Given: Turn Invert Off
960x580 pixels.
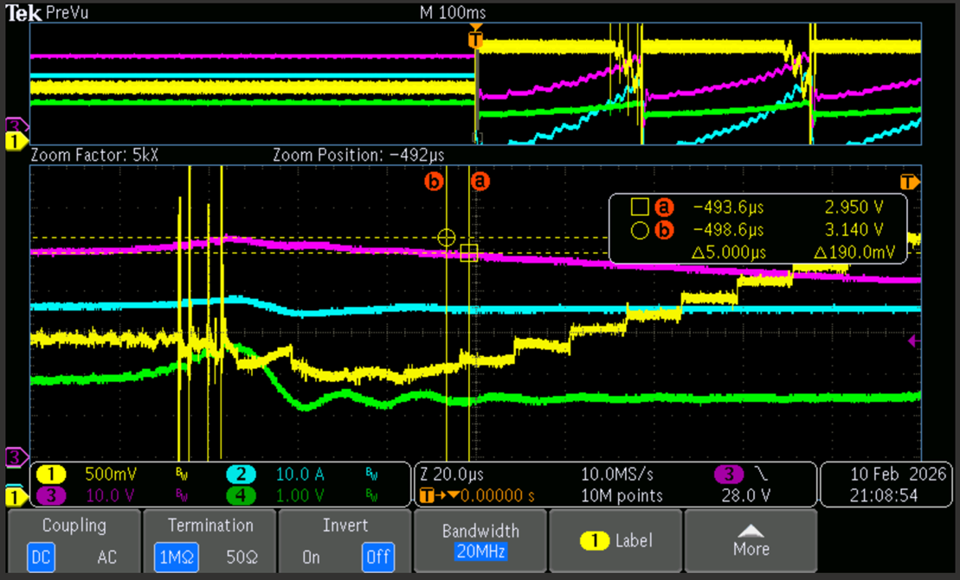Looking at the screenshot, I should click(377, 557).
